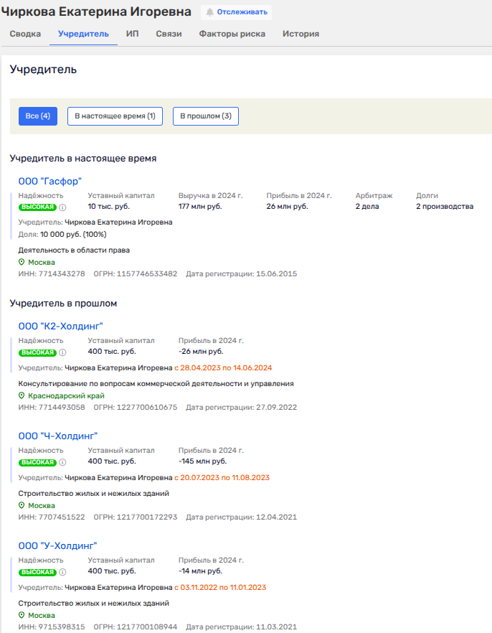
Task: Click the ВЫСОКАЯ reliability badge for Гасфор
Action: (x=37, y=207)
